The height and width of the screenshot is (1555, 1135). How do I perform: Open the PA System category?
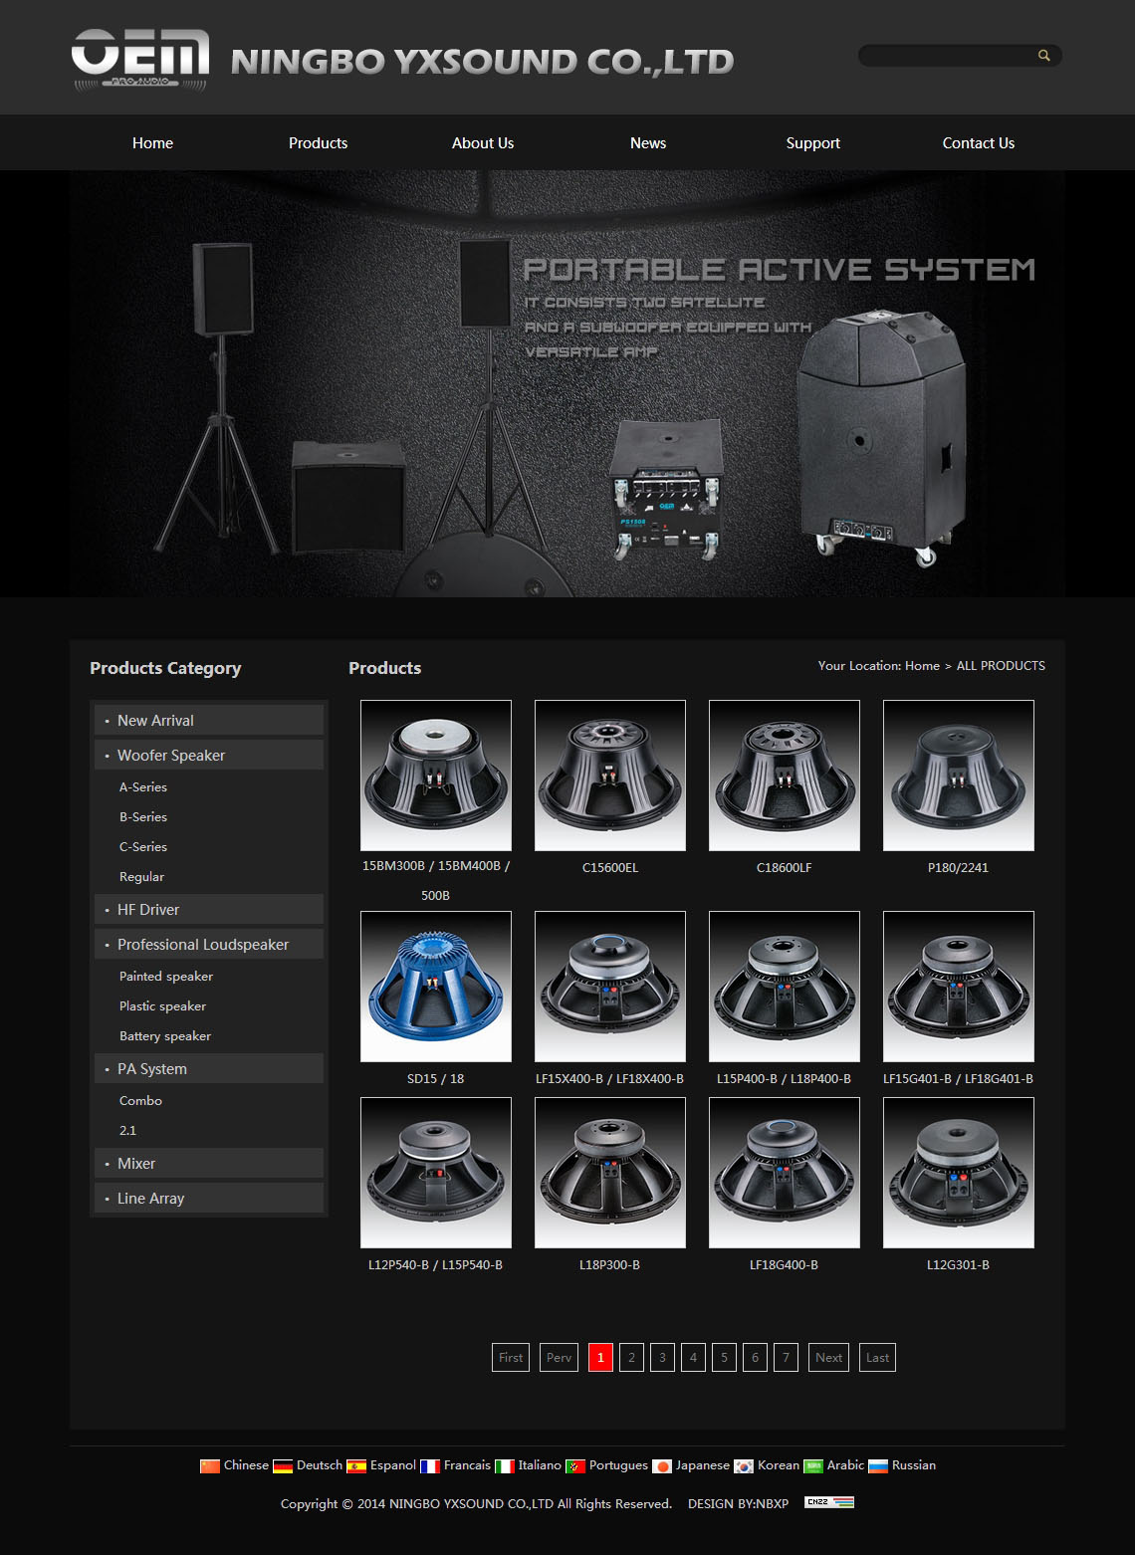pos(209,1068)
